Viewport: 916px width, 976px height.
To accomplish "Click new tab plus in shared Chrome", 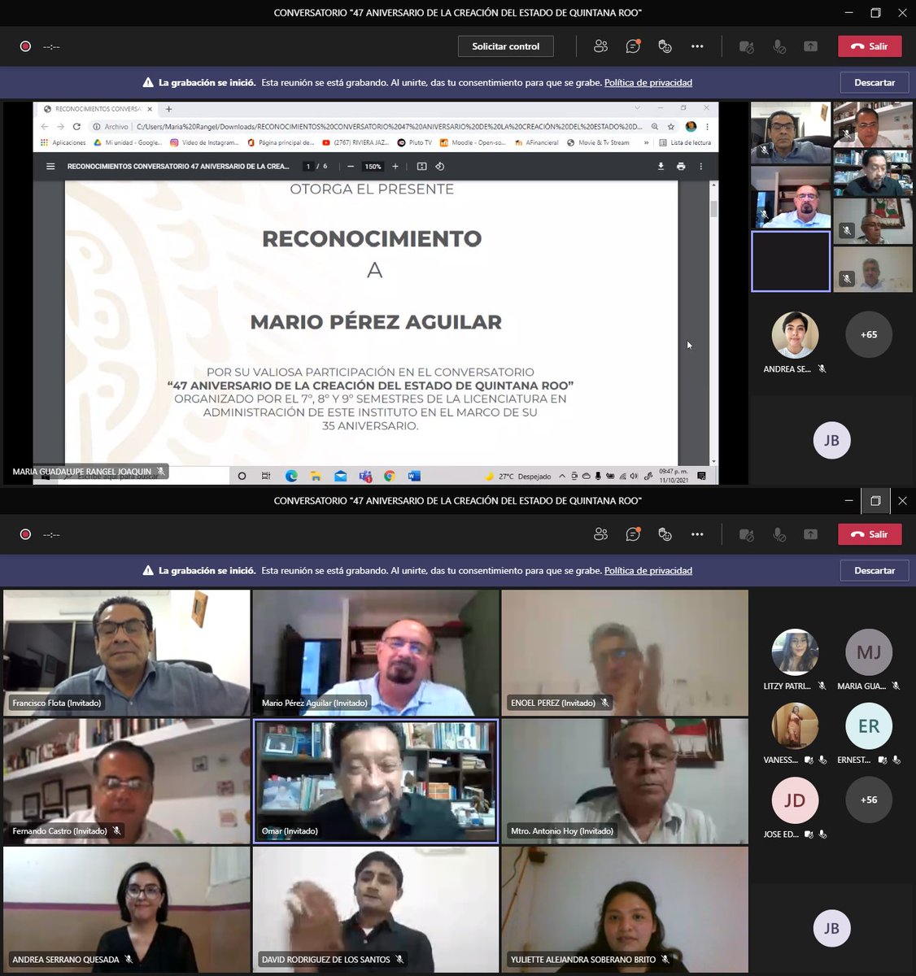I will 168,109.
